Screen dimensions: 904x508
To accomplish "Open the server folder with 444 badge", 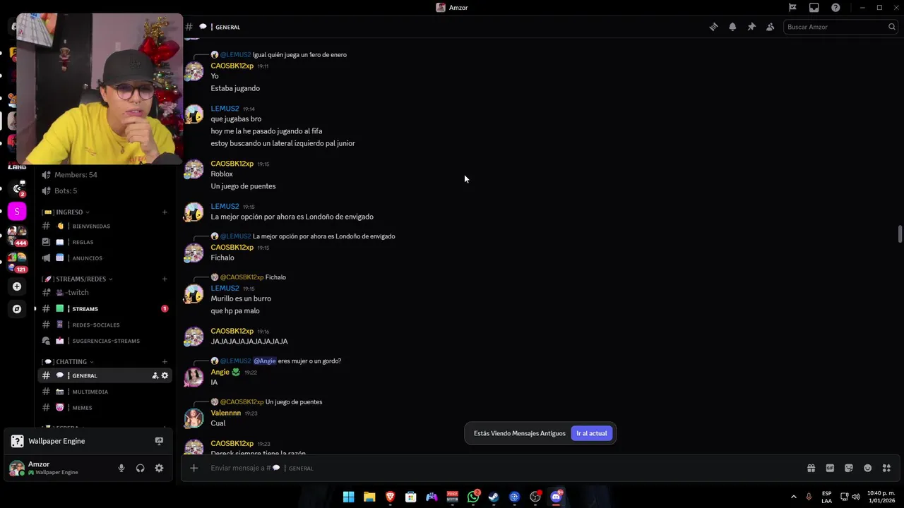I will tap(17, 236).
